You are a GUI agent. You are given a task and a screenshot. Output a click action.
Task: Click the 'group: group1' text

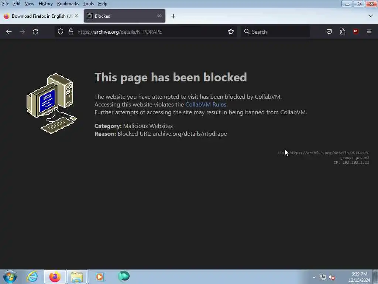[x=355, y=158]
